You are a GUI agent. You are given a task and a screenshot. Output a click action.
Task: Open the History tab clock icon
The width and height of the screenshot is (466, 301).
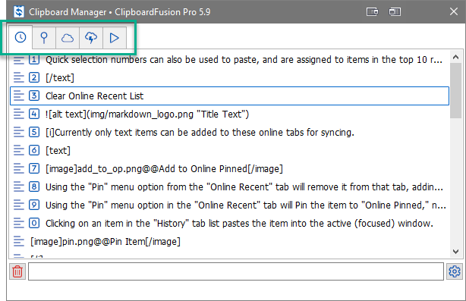click(20, 37)
